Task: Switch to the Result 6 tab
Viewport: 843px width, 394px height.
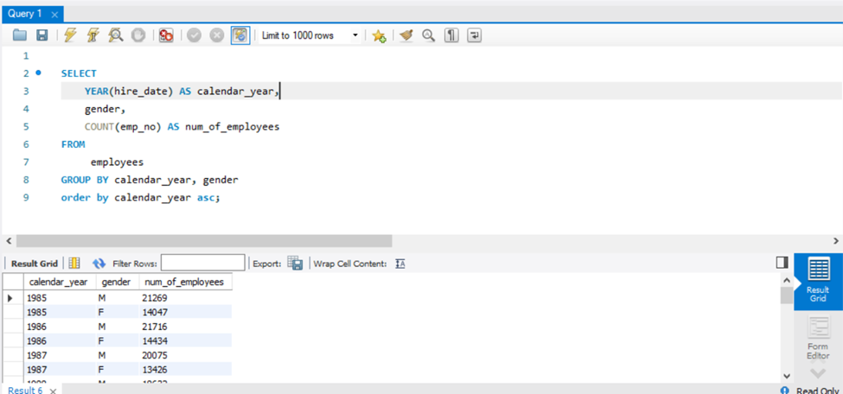Action: click(25, 391)
